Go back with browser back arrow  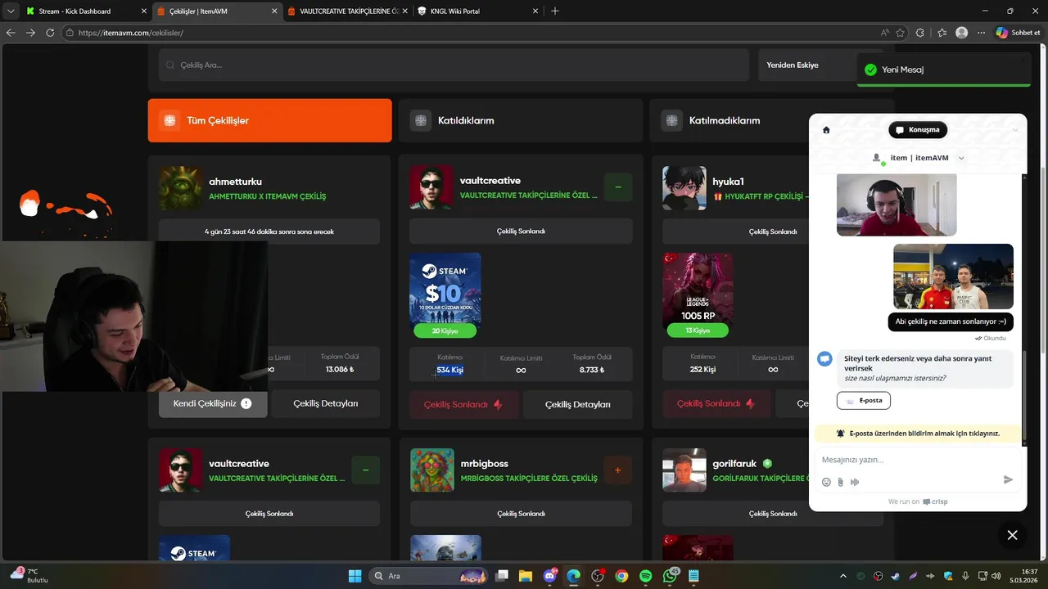point(11,33)
